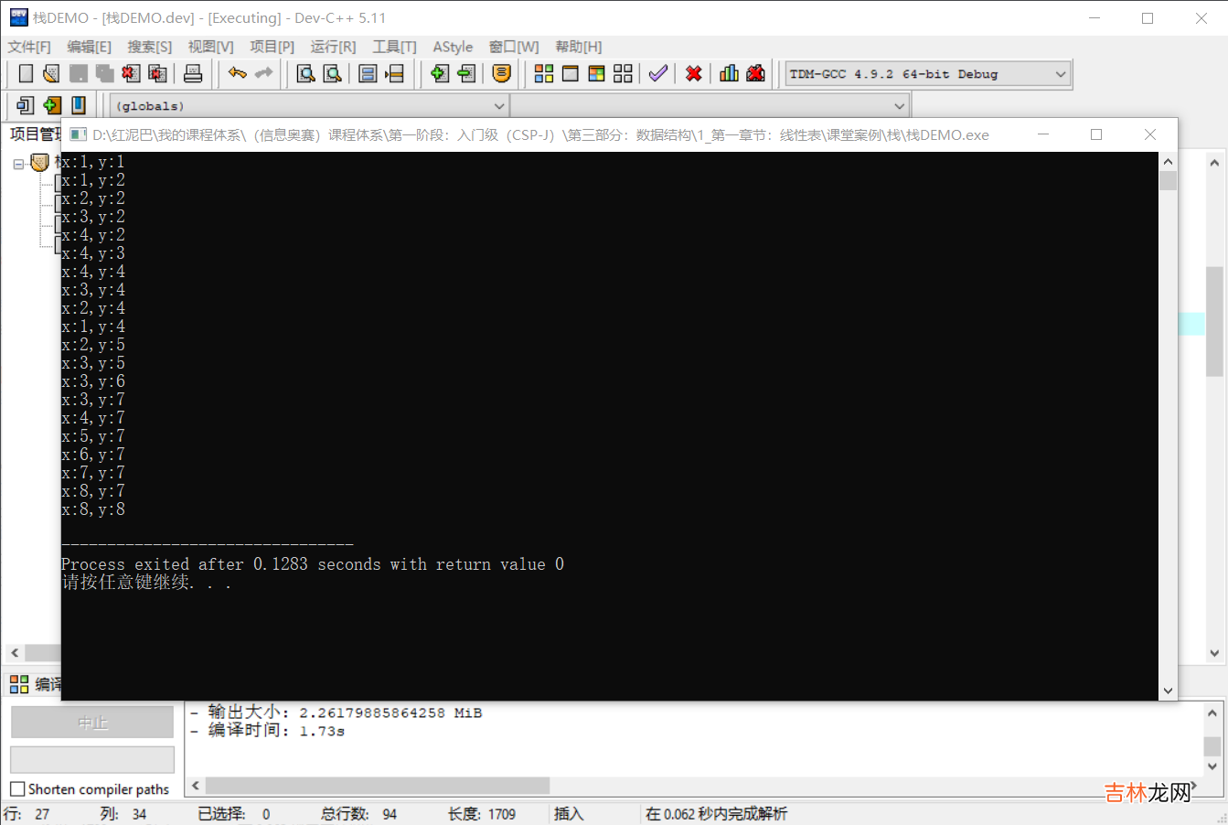
Task: Click the Insert icon on second toolbar row
Action: click(x=26, y=105)
